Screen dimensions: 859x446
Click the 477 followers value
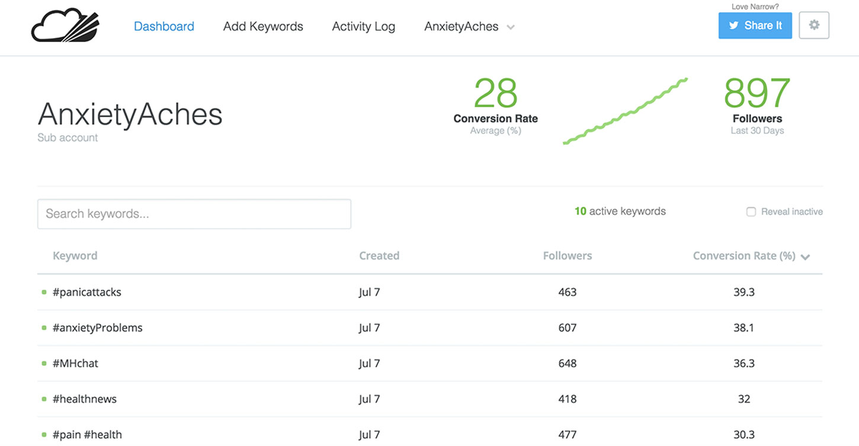(x=568, y=435)
